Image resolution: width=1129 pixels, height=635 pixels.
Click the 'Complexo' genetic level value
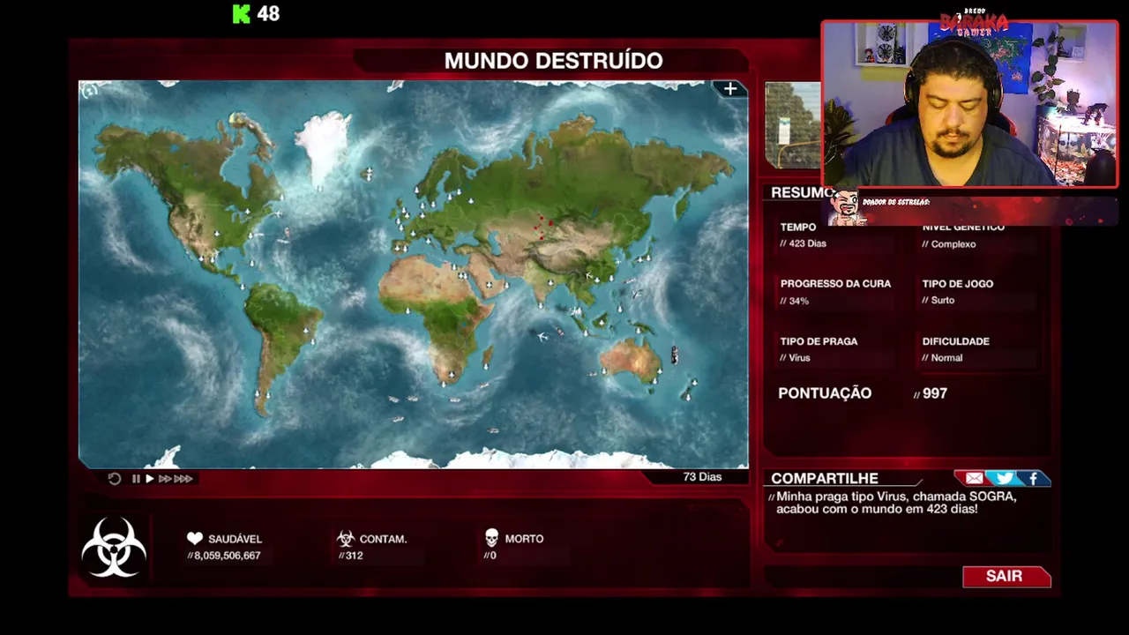pos(953,244)
